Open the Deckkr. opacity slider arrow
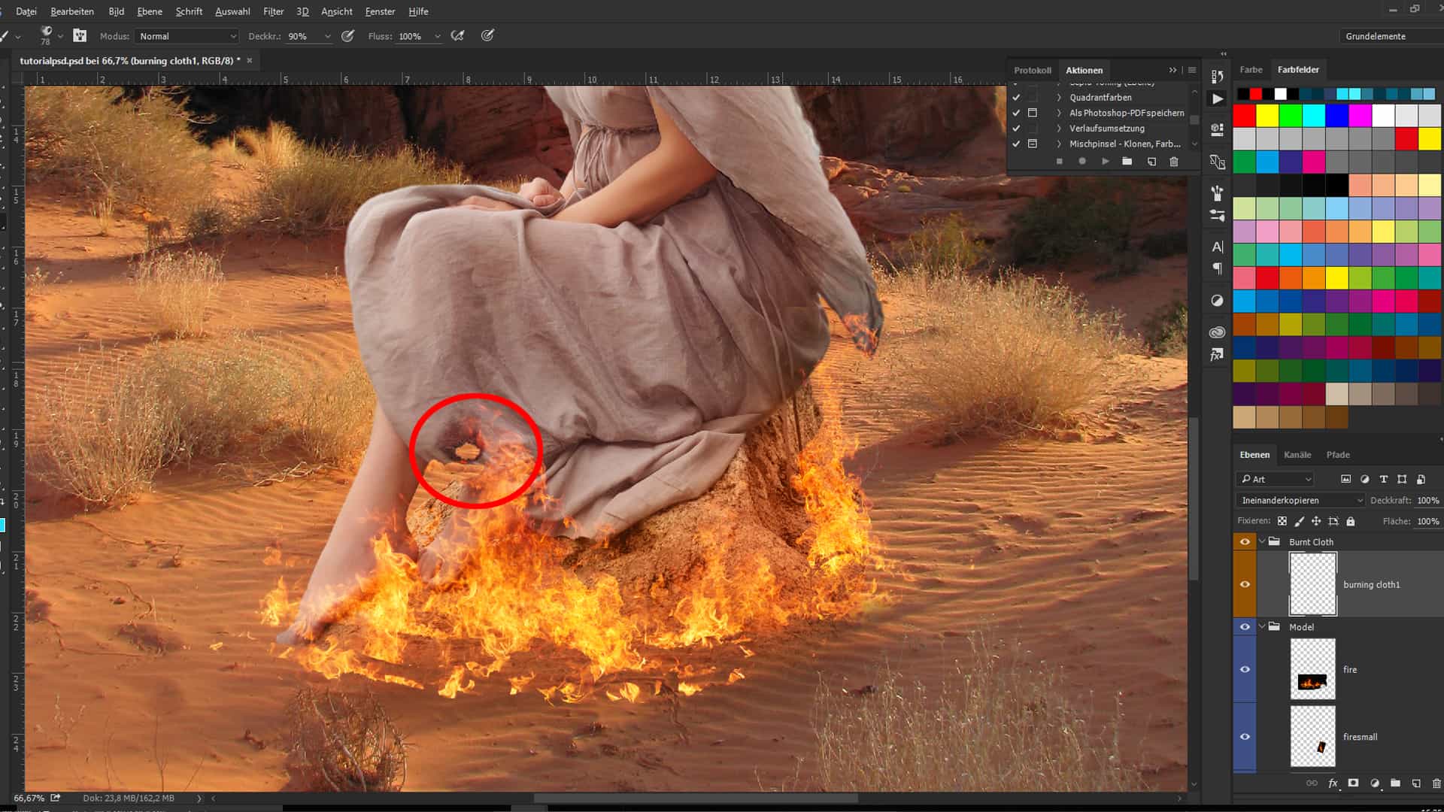The height and width of the screenshot is (812, 1444). tap(327, 36)
